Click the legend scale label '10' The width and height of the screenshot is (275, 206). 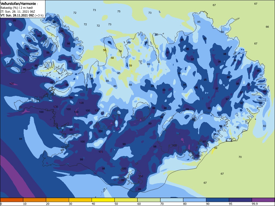pos(25,204)
